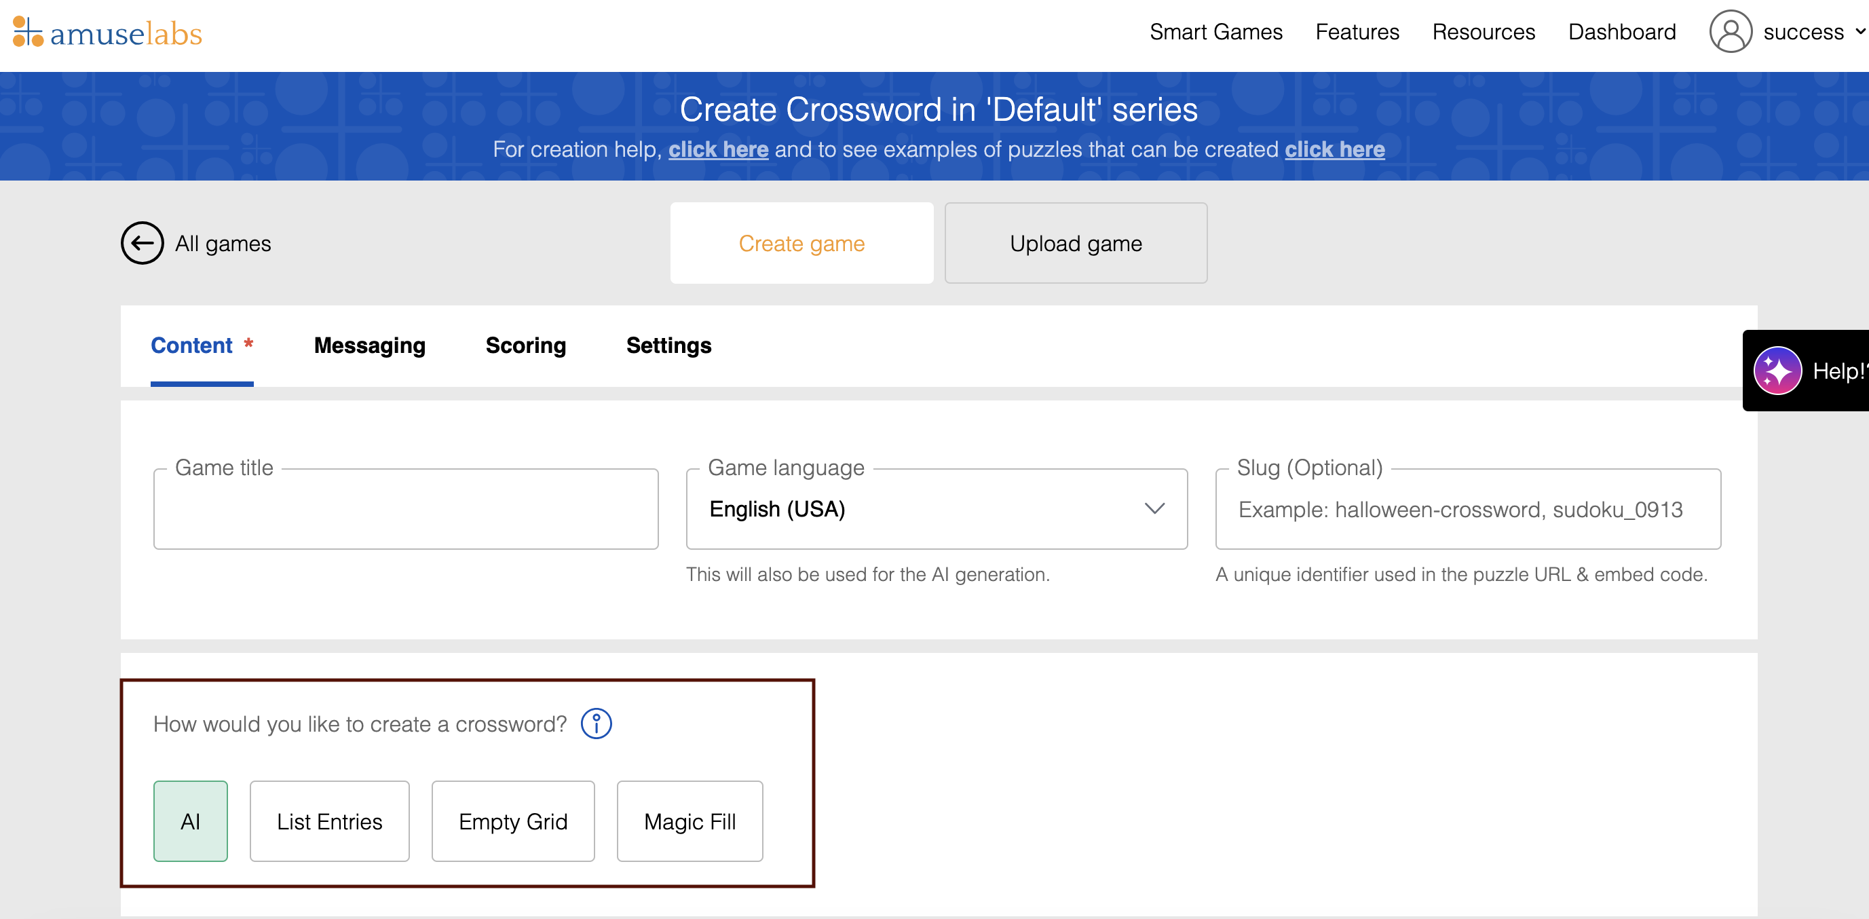Switch to the Content tab

pyautogui.click(x=202, y=345)
